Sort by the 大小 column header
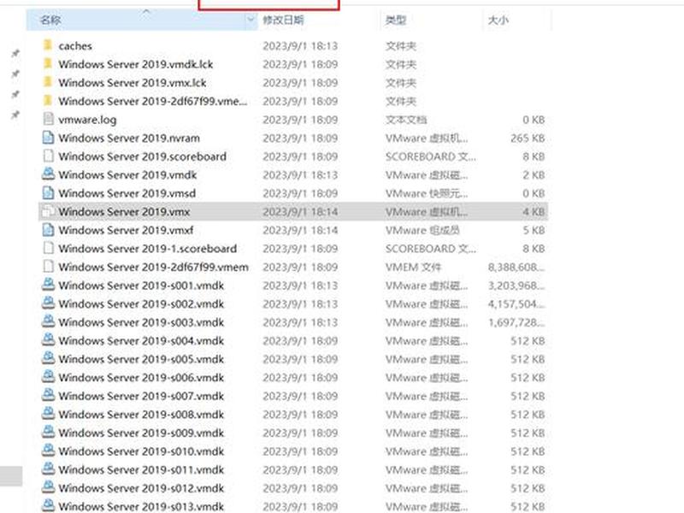This screenshot has height=513, width=684. (498, 20)
